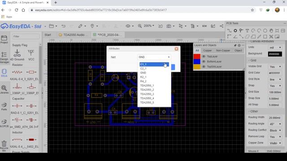Image resolution: width=287 pixels, height=161 pixels.
Task: Select the Text tool in PCB Tools
Action: (x=247, y=30)
